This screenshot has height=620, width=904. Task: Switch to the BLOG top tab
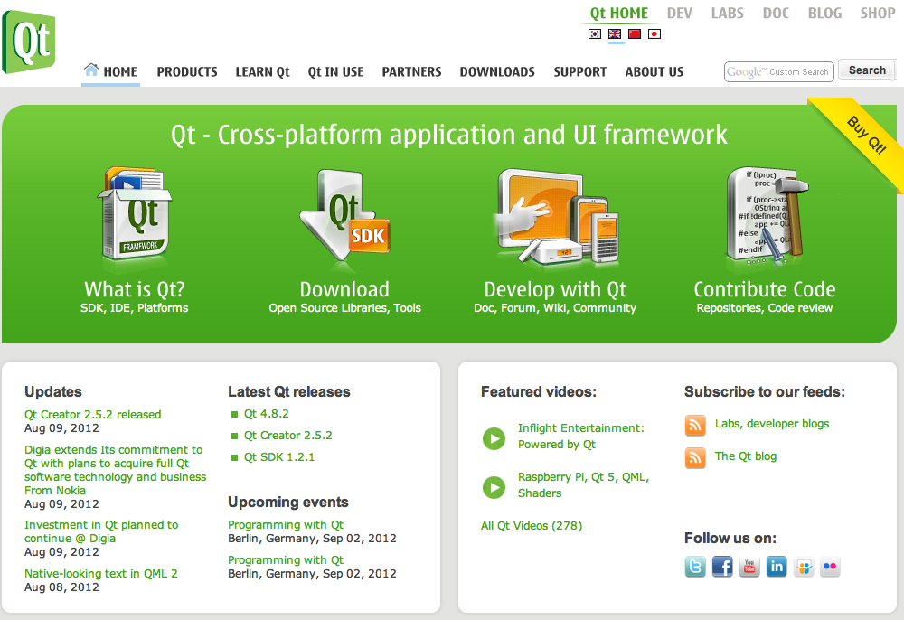coord(824,14)
